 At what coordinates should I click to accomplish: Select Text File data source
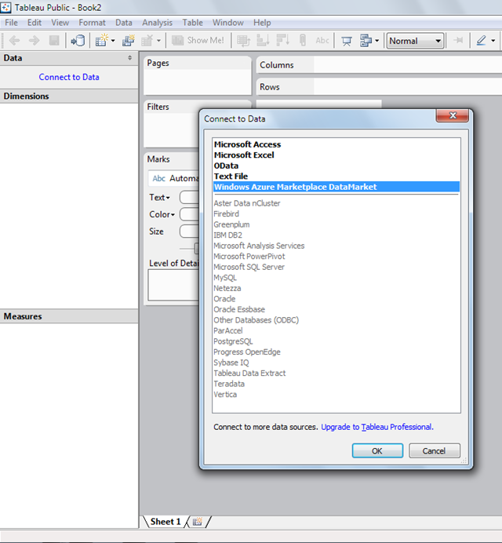point(336,177)
